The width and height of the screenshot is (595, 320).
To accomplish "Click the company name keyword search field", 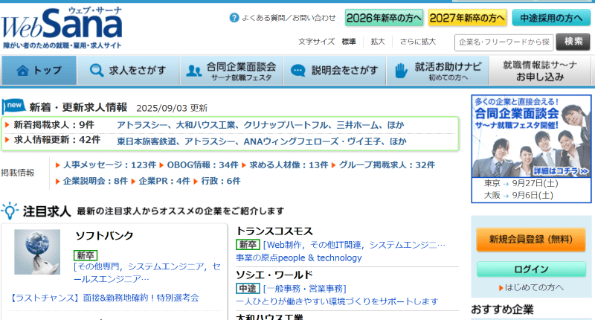I will click(x=503, y=42).
